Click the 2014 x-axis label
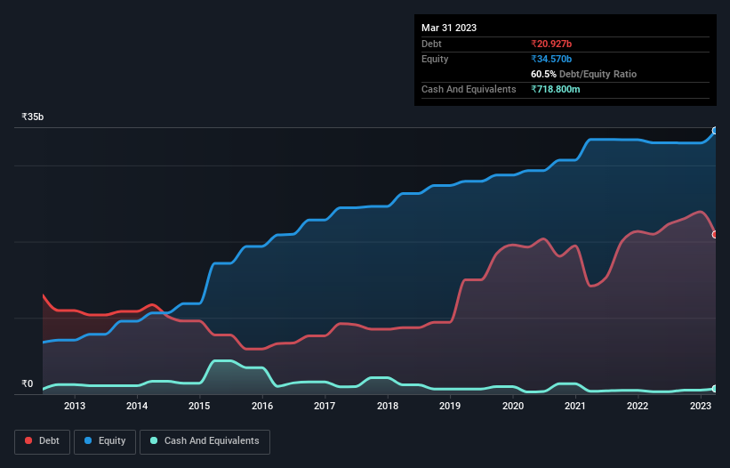Screen dimensions: 730x468 (x=137, y=406)
